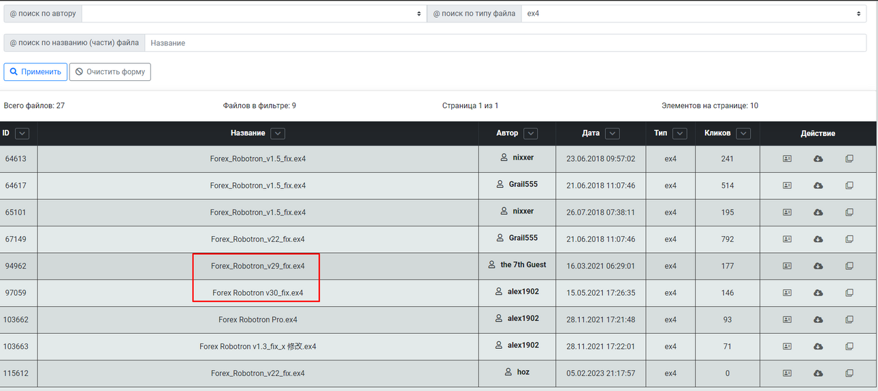Screen dimensions: 878x391
Task: Download file ID 103663 via cloud icon
Action: tap(818, 347)
